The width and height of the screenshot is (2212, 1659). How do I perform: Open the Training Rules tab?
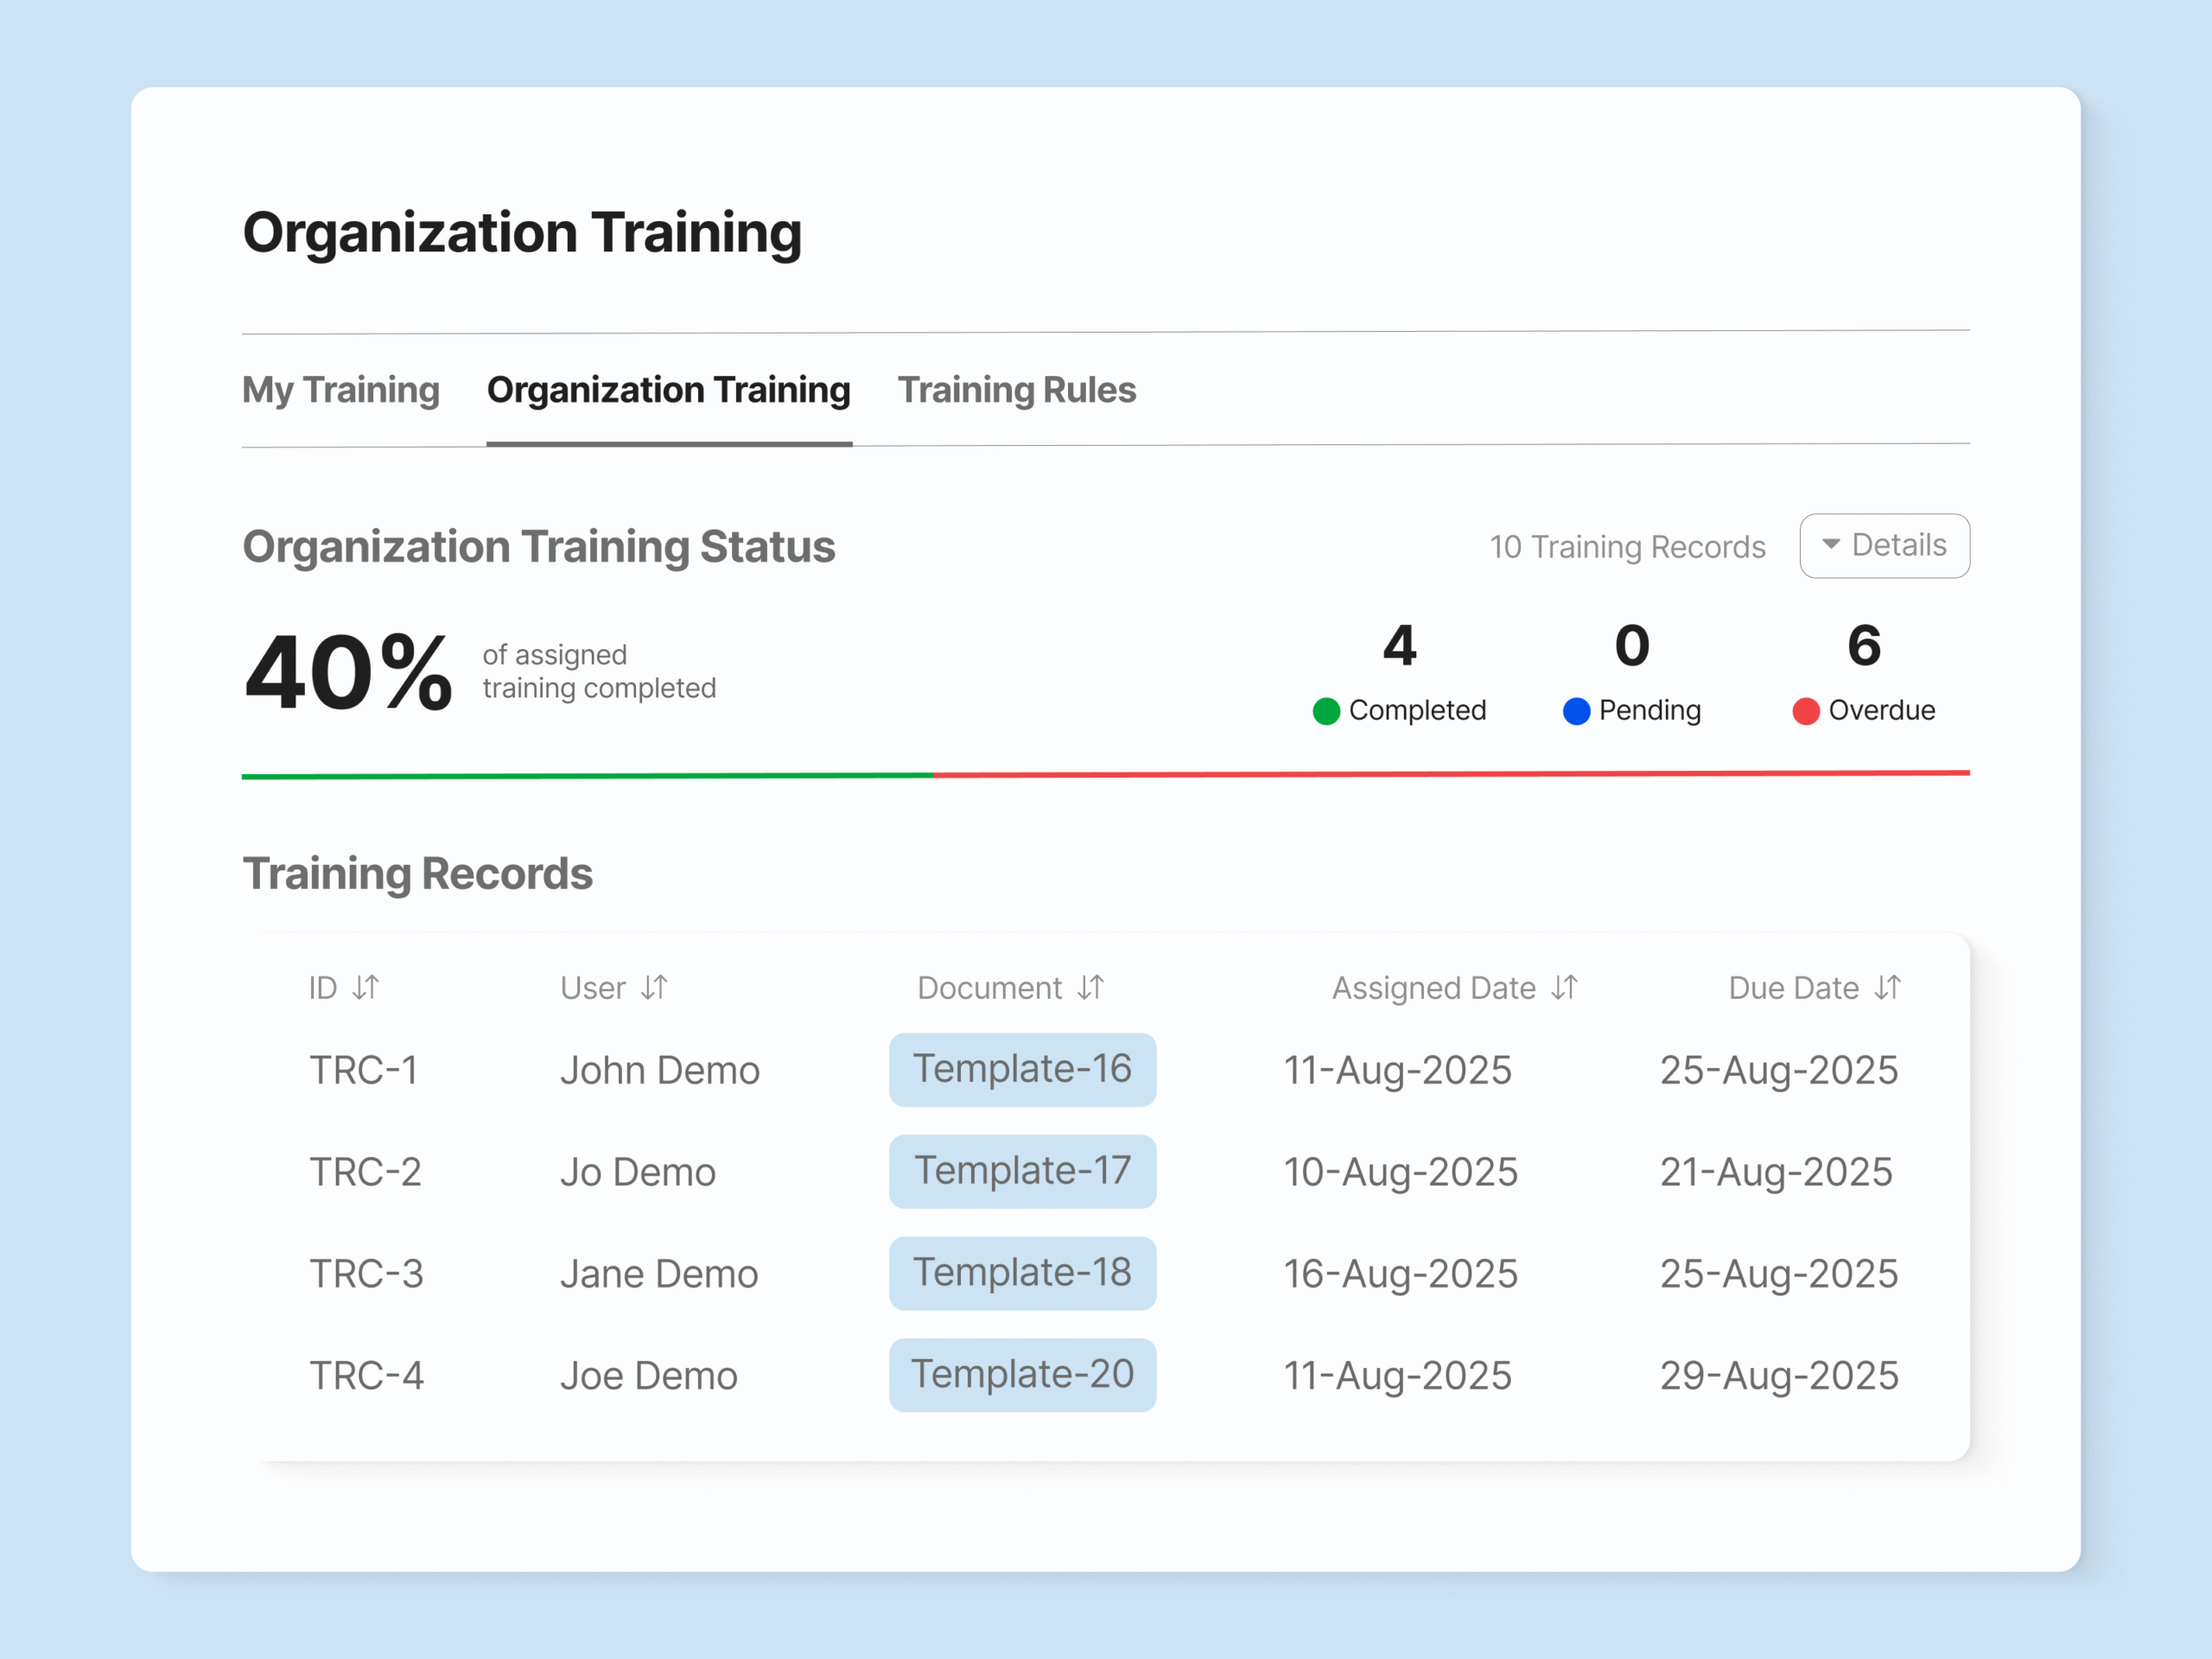tap(1016, 390)
